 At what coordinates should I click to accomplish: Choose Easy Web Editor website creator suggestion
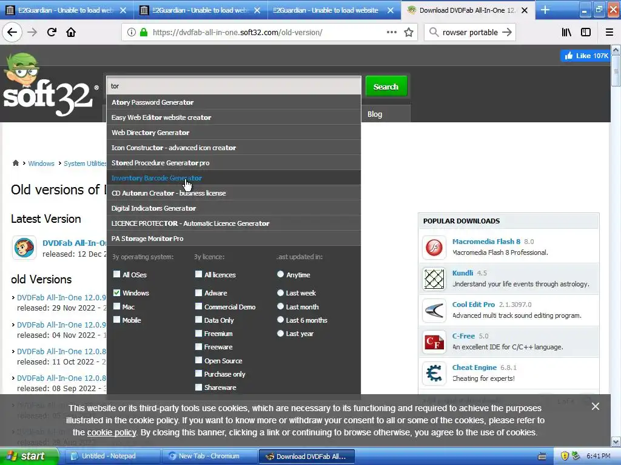click(233, 117)
